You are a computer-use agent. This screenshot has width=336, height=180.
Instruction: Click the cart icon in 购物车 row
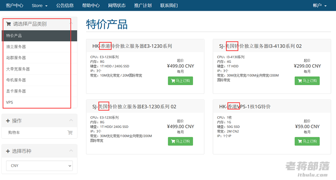tap(70, 133)
